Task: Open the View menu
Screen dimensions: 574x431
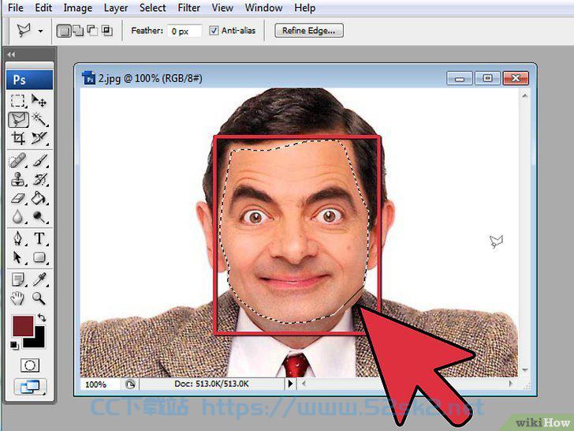Action: pyautogui.click(x=222, y=7)
